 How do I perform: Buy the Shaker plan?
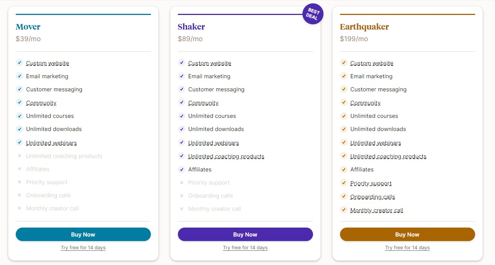point(245,234)
